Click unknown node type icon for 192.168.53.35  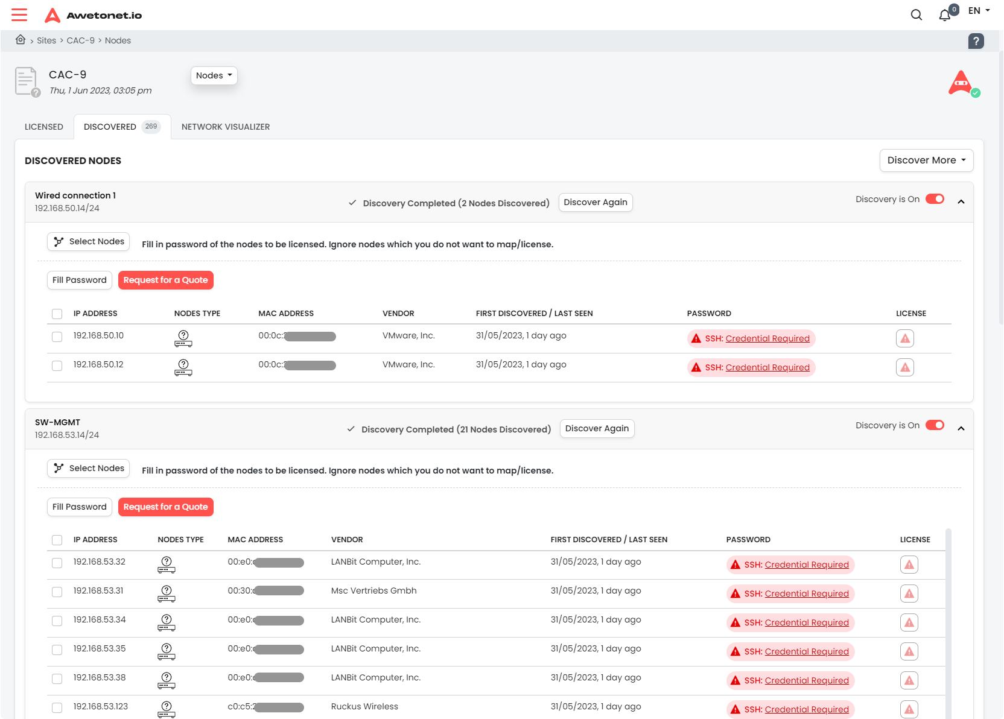click(167, 651)
